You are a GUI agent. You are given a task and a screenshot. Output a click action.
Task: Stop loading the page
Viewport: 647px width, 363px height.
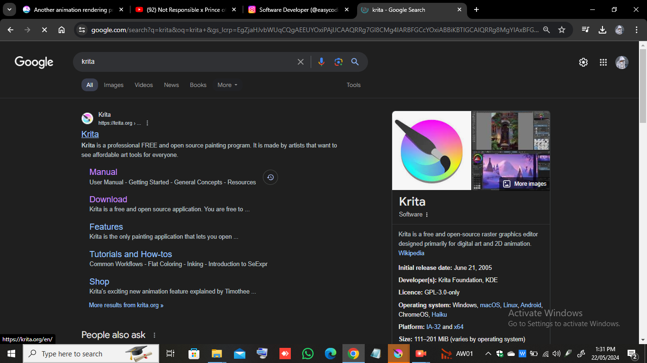click(44, 30)
